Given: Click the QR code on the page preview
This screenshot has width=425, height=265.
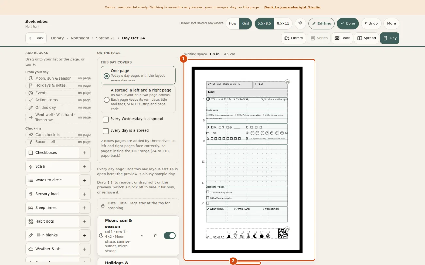Looking at the screenshot, I should click(x=283, y=233).
